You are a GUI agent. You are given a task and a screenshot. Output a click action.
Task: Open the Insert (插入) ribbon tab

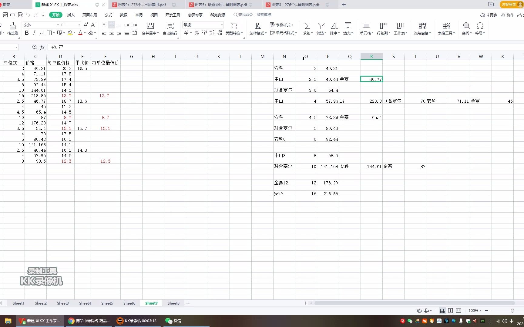click(x=71, y=15)
